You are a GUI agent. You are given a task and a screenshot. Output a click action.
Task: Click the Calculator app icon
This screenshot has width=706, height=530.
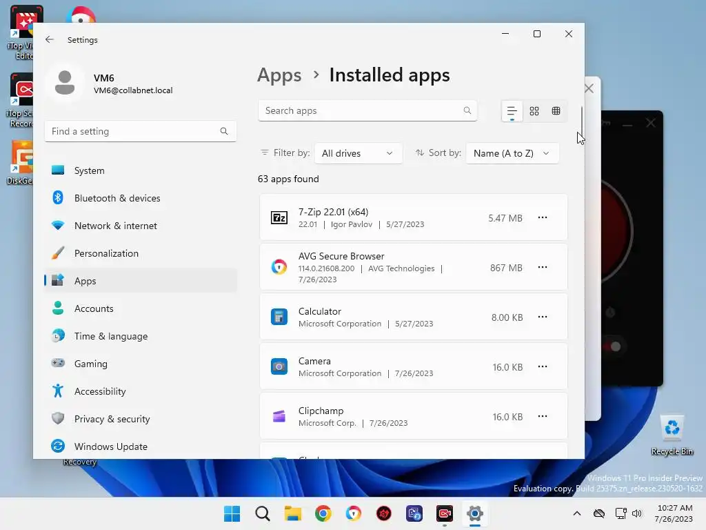pos(279,317)
